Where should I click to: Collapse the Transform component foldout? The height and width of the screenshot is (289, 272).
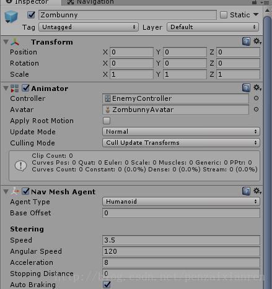point(6,42)
